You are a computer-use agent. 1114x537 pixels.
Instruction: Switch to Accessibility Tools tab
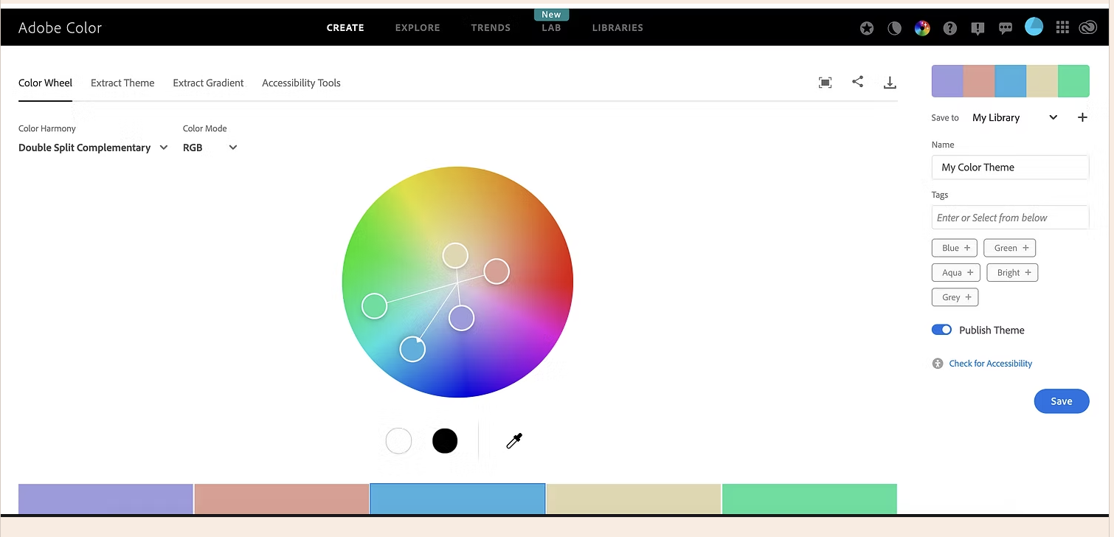coord(301,83)
